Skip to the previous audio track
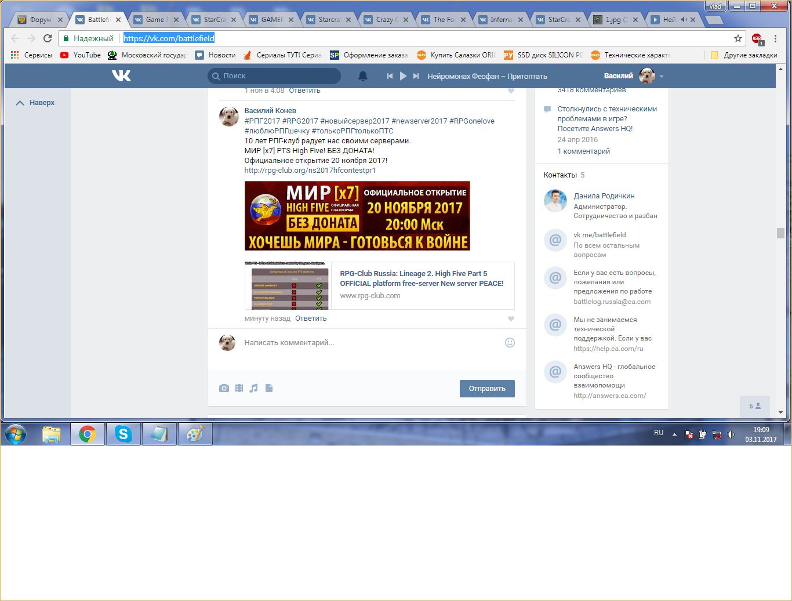The image size is (792, 601). click(x=390, y=76)
